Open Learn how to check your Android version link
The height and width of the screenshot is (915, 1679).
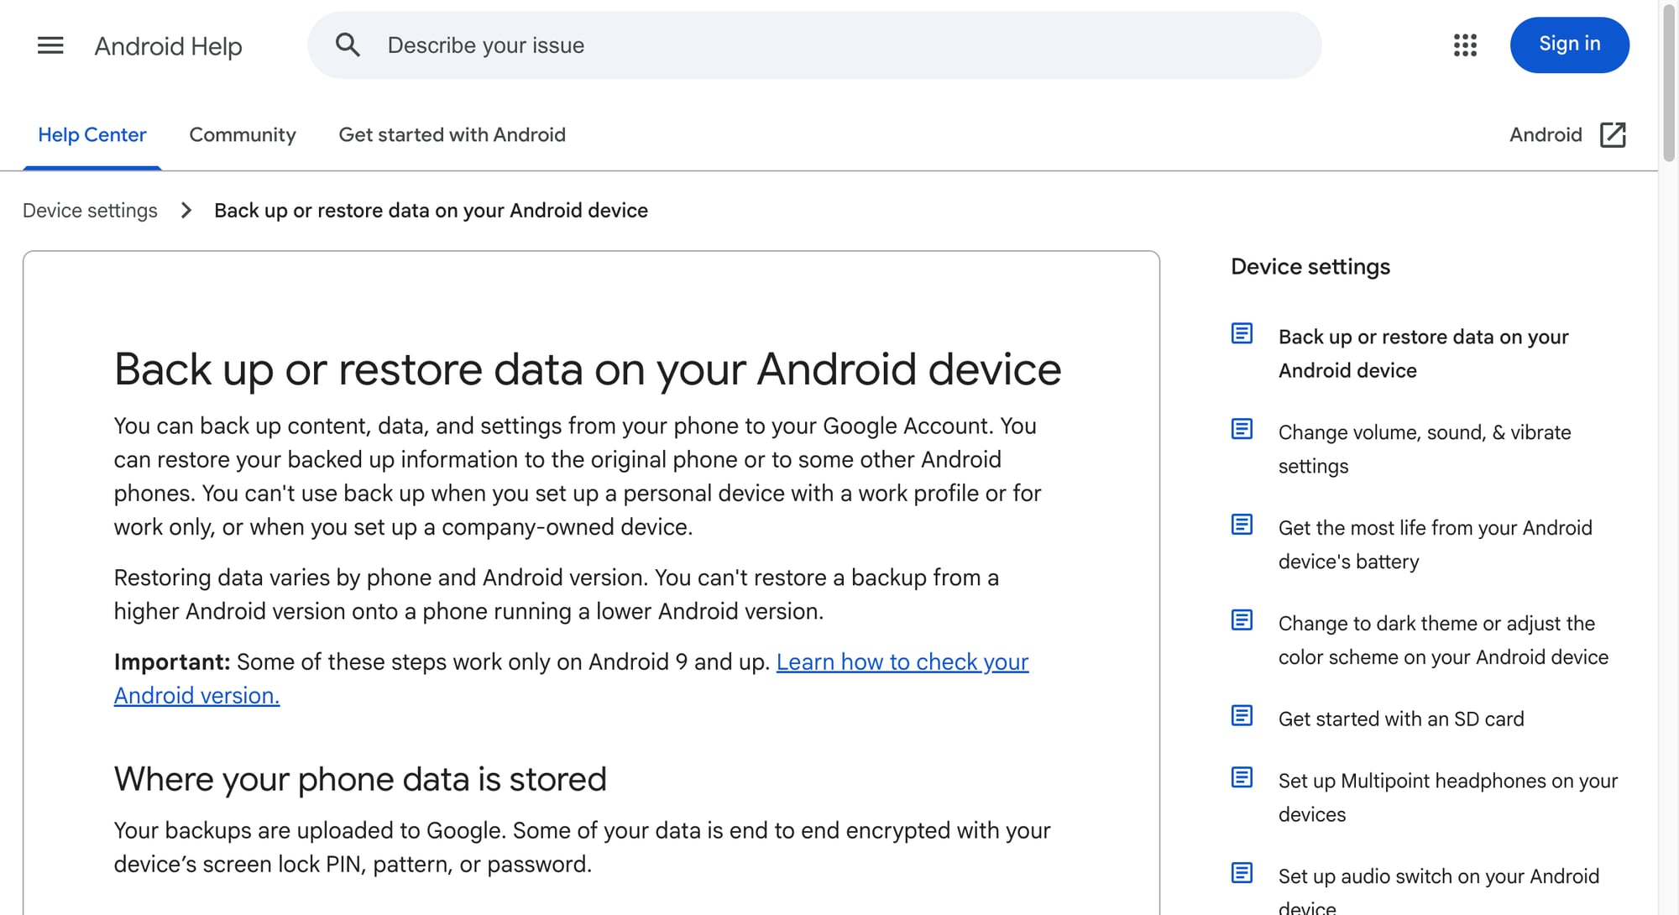coord(571,679)
